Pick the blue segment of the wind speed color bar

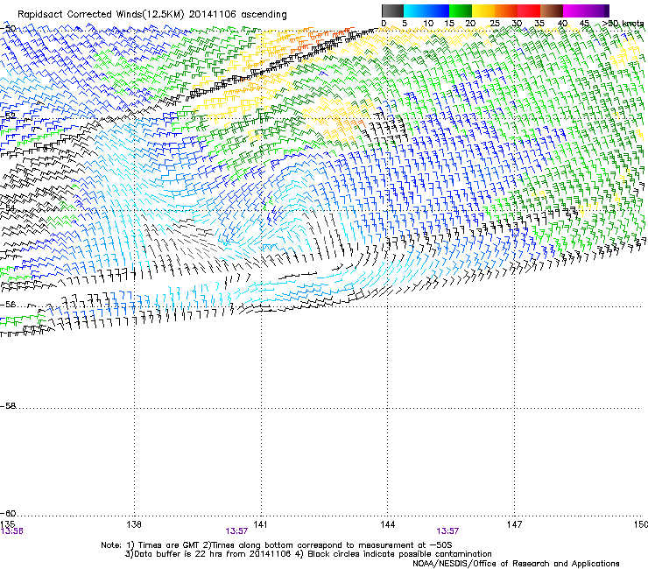pos(438,11)
